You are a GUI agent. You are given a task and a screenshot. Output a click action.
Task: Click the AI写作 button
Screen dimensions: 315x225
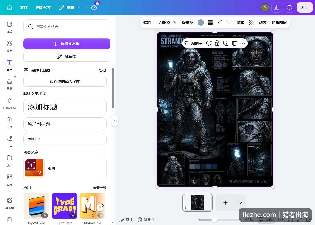[67, 56]
